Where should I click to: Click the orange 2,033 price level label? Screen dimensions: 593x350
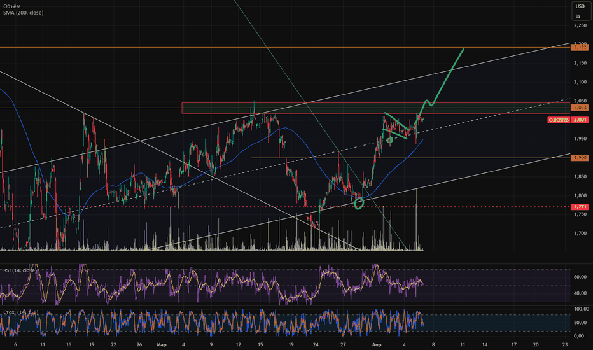[x=580, y=108]
